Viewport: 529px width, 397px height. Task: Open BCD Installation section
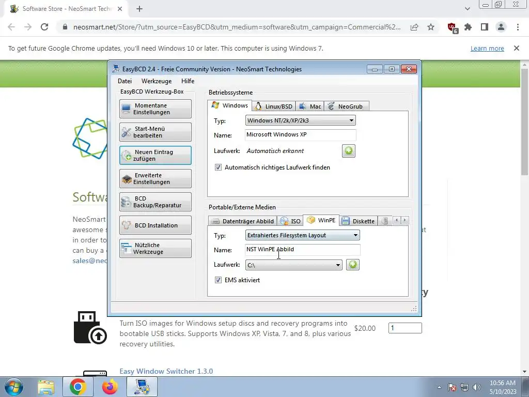pos(155,225)
